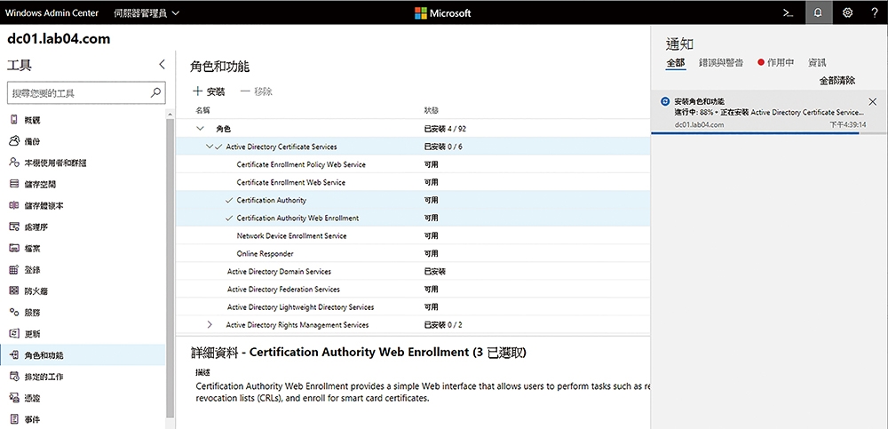Open the 排定的工作 scheduled tasks icon
Image resolution: width=888 pixels, height=429 pixels.
pyautogui.click(x=14, y=377)
